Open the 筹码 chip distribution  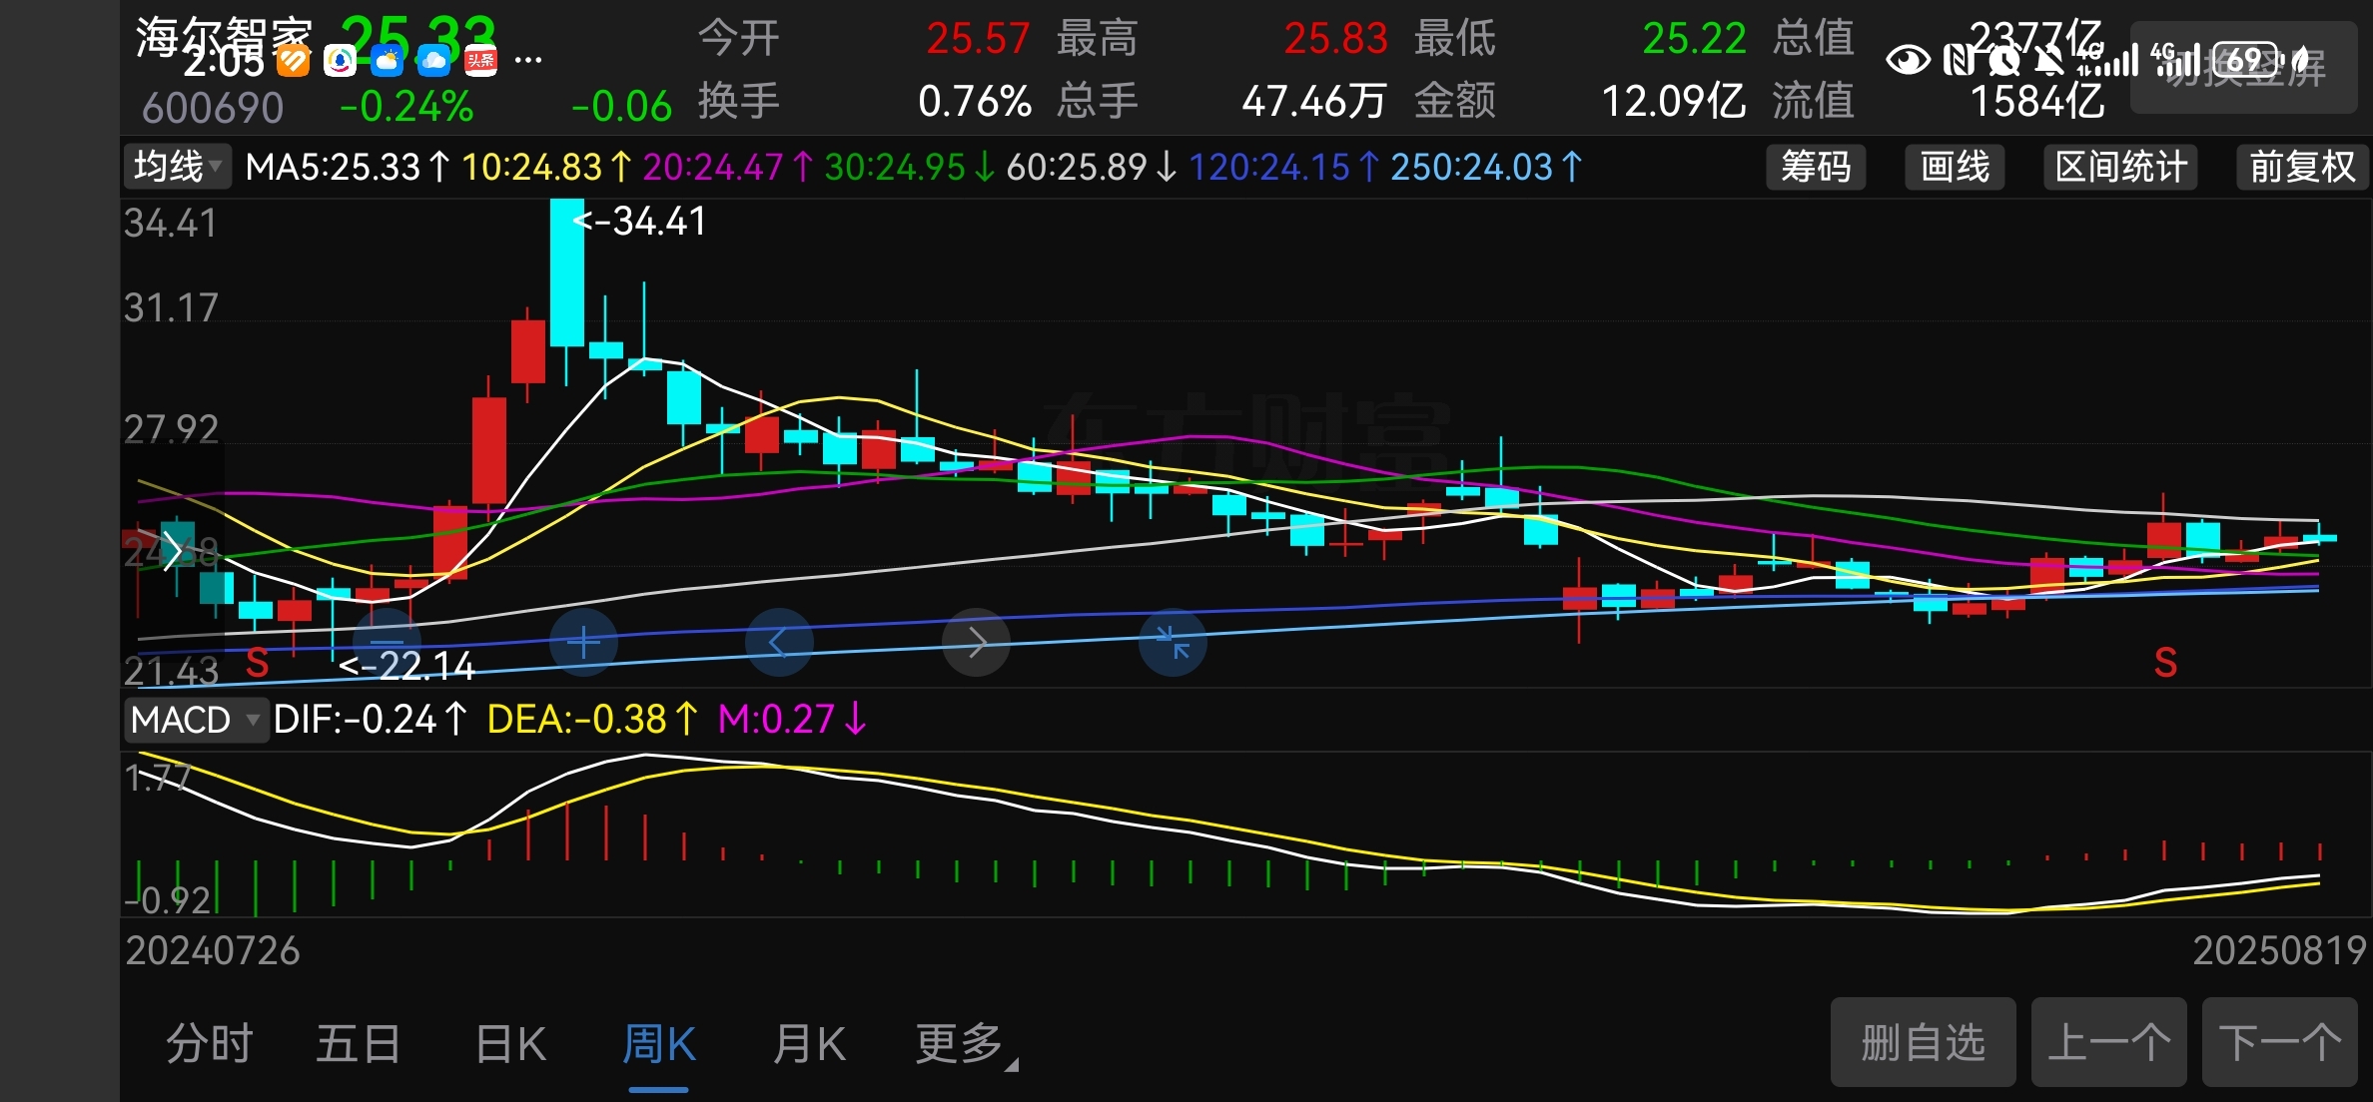click(1816, 166)
